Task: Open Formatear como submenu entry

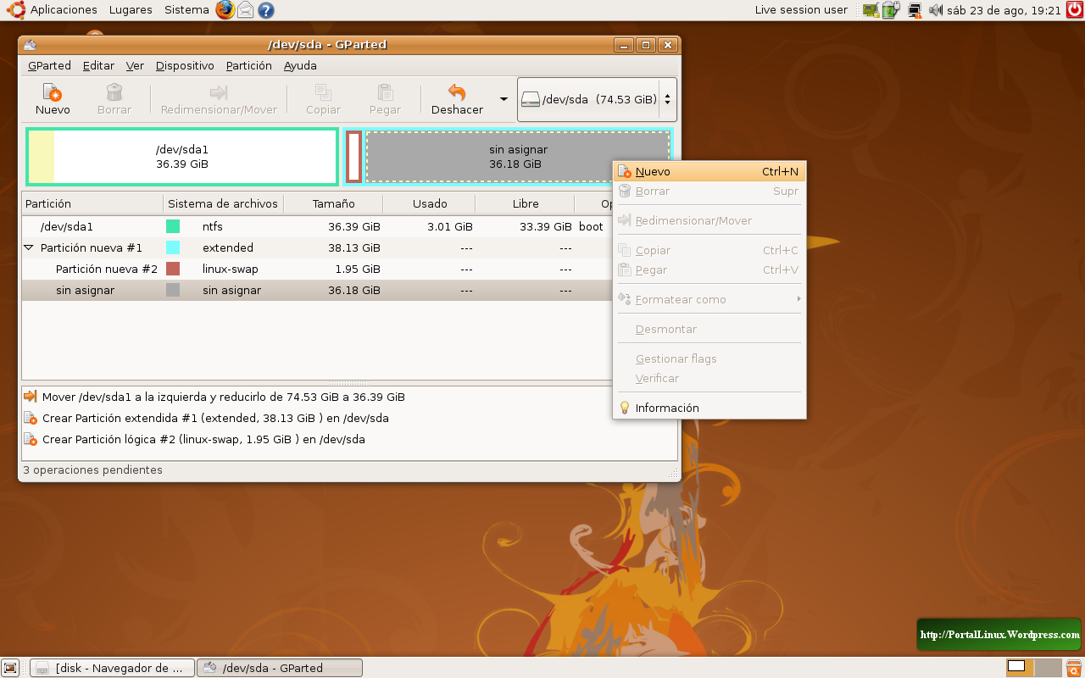Action: point(709,300)
